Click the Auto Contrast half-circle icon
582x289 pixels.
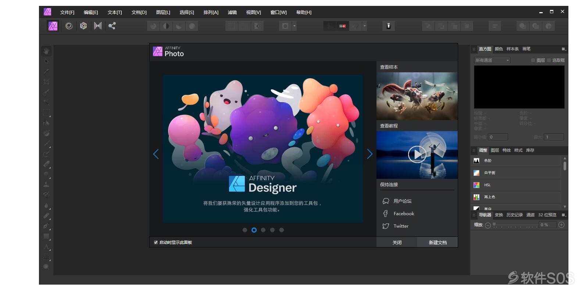[166, 26]
